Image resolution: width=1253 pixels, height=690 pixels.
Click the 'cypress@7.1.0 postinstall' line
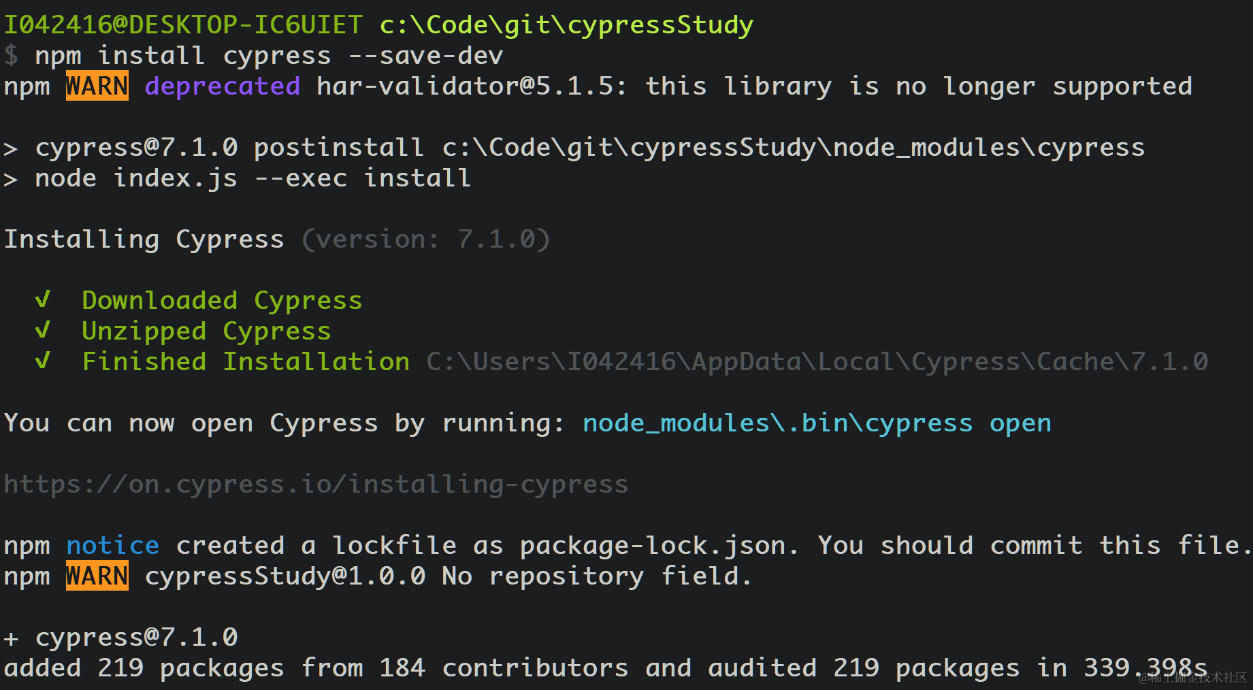click(x=574, y=148)
